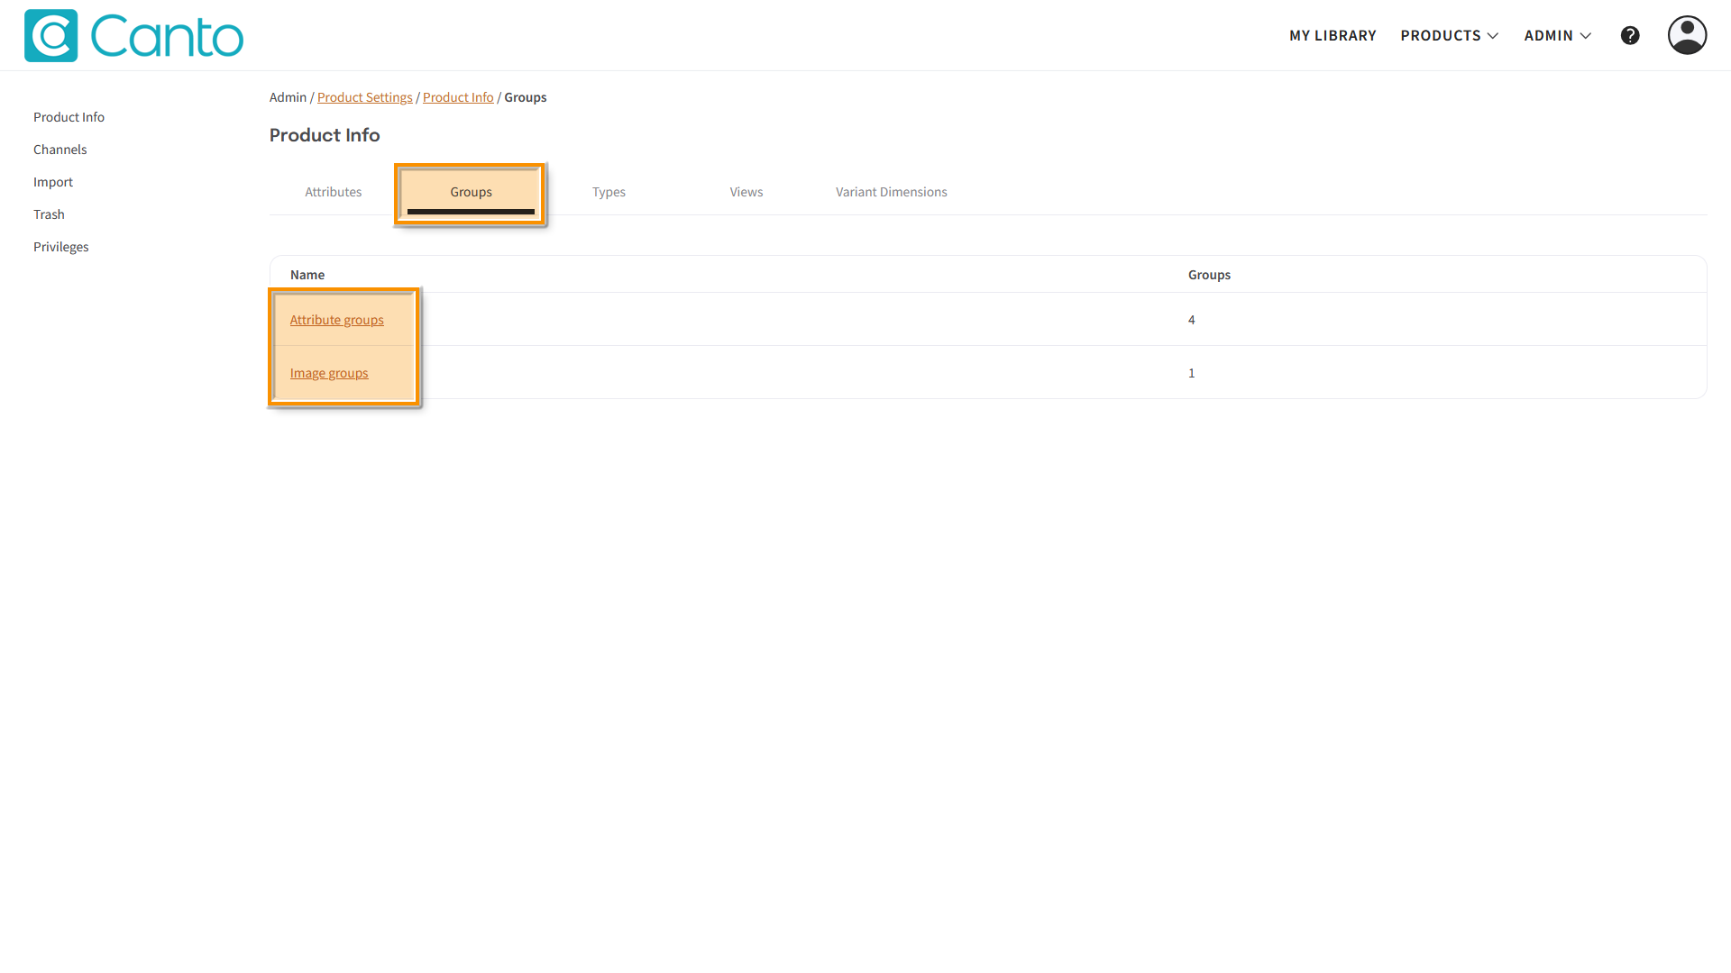The image size is (1731, 973).
Task: Open Trash in the sidebar
Action: [49, 214]
